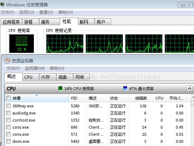Viewport: 194px width, 146px height.
Task: Click the process list vertical scrollbar thumb
Action: tap(193, 103)
